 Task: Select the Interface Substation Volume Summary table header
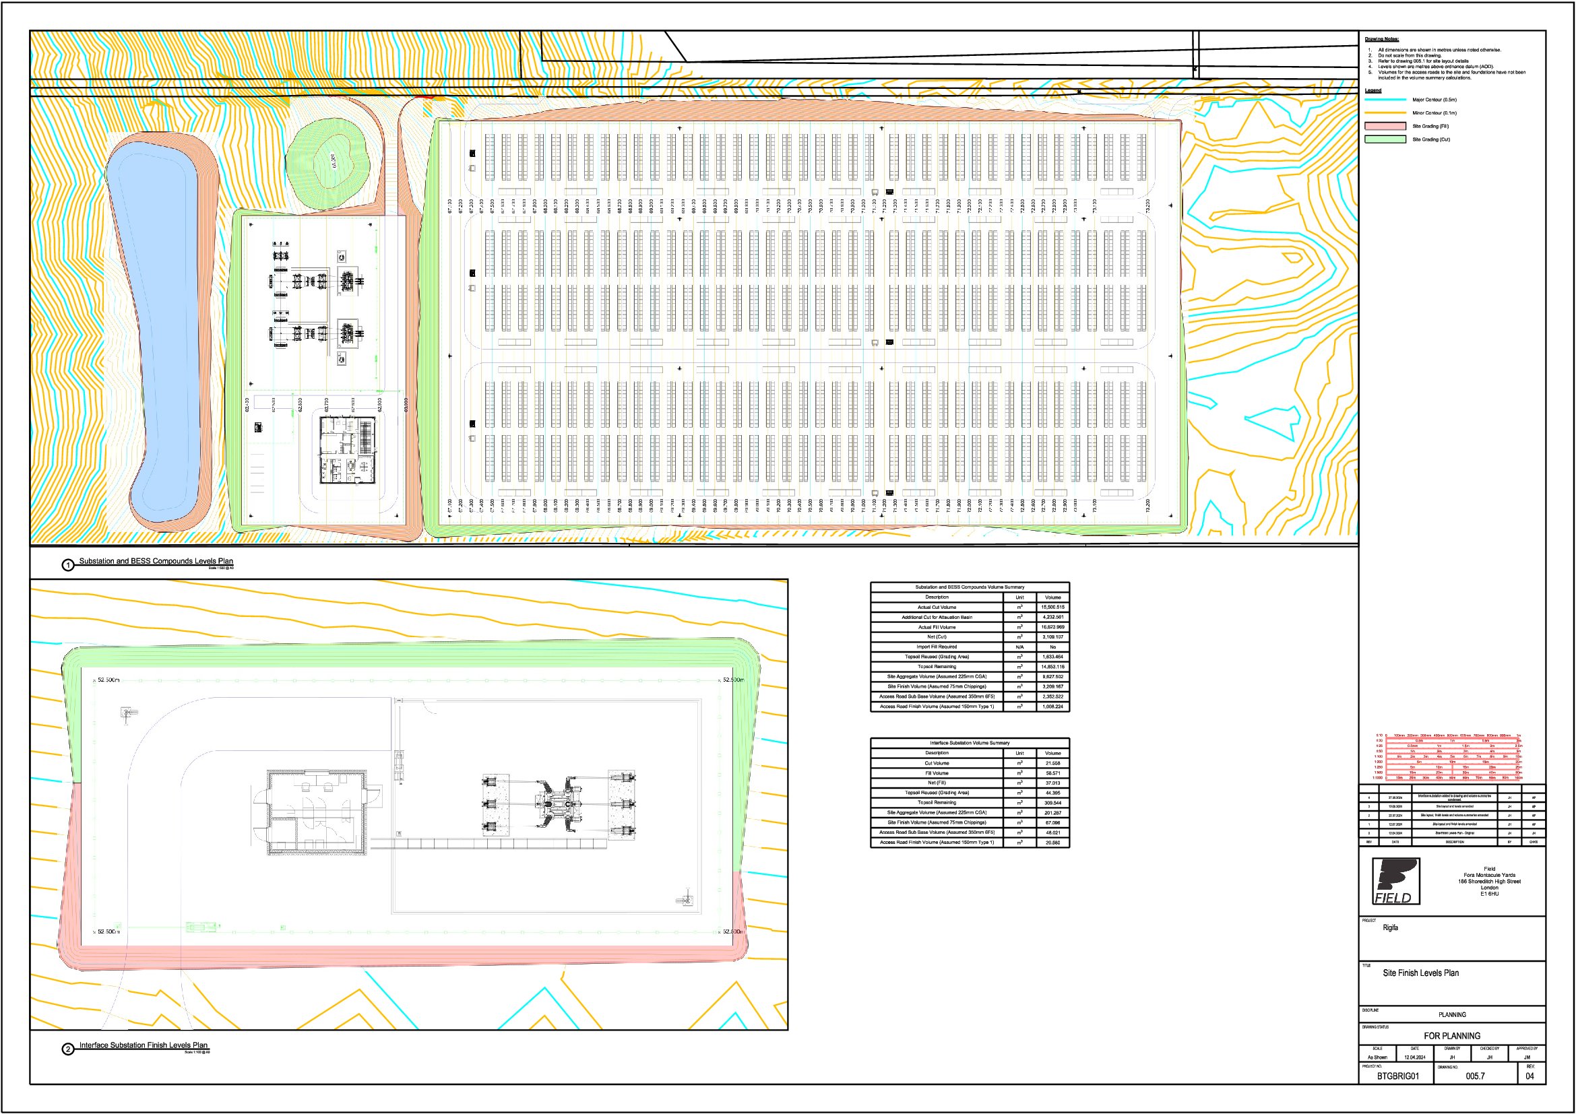[970, 743]
